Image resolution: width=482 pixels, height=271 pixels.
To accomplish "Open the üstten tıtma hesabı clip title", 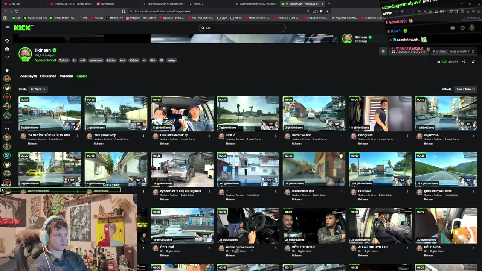I will tap(240, 247).
